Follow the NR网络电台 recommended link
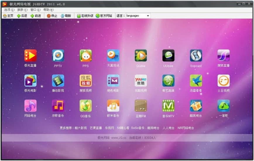The image size is (254, 161). (186, 128)
